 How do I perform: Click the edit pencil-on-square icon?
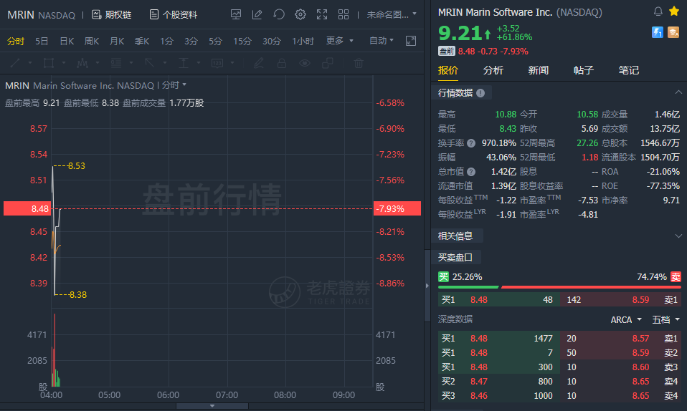coord(257,14)
